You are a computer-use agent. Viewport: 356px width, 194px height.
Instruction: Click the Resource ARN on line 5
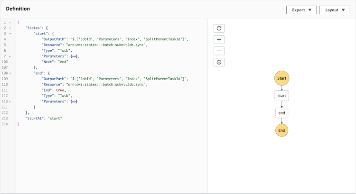click(106, 45)
